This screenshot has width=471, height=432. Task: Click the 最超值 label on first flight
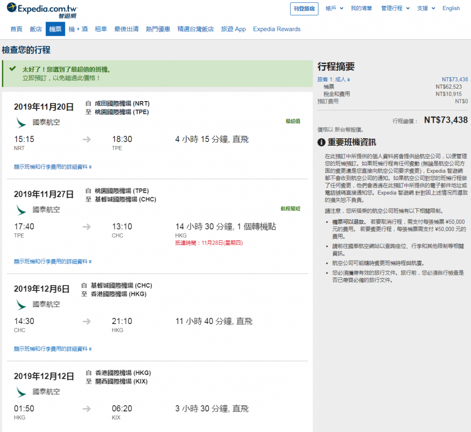click(x=293, y=121)
